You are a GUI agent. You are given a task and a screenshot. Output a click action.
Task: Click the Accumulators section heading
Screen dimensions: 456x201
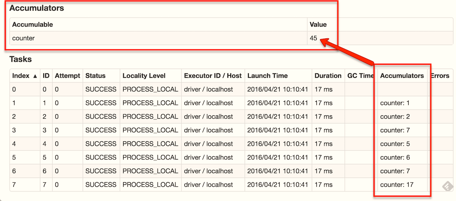(x=37, y=8)
